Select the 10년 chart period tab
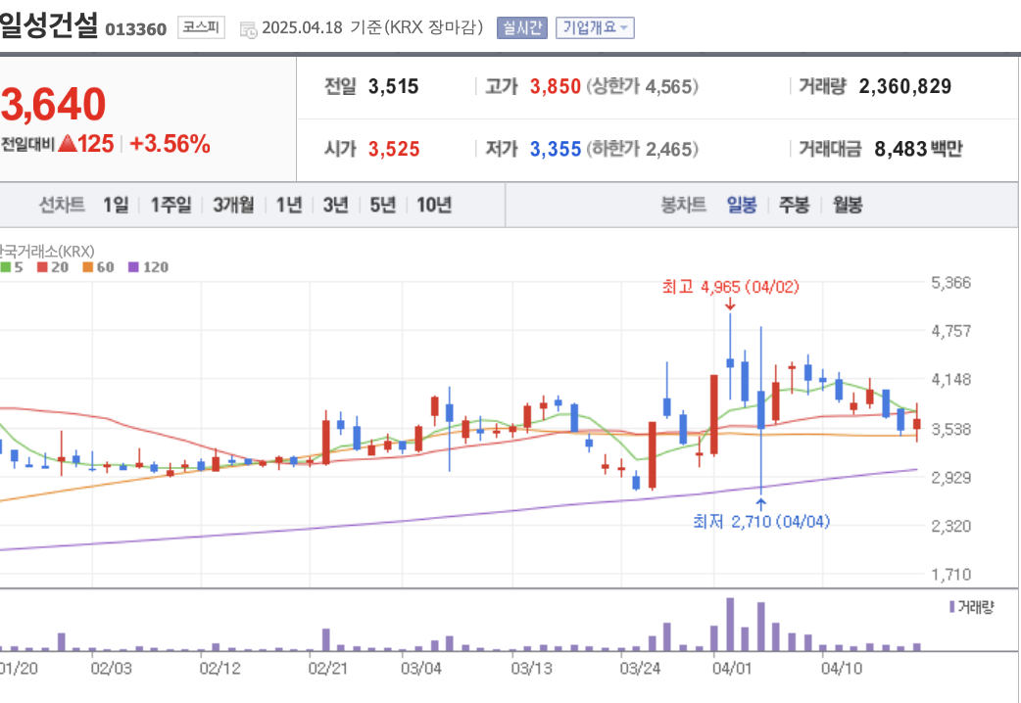Viewport: 1021px width, 703px height. click(x=434, y=206)
